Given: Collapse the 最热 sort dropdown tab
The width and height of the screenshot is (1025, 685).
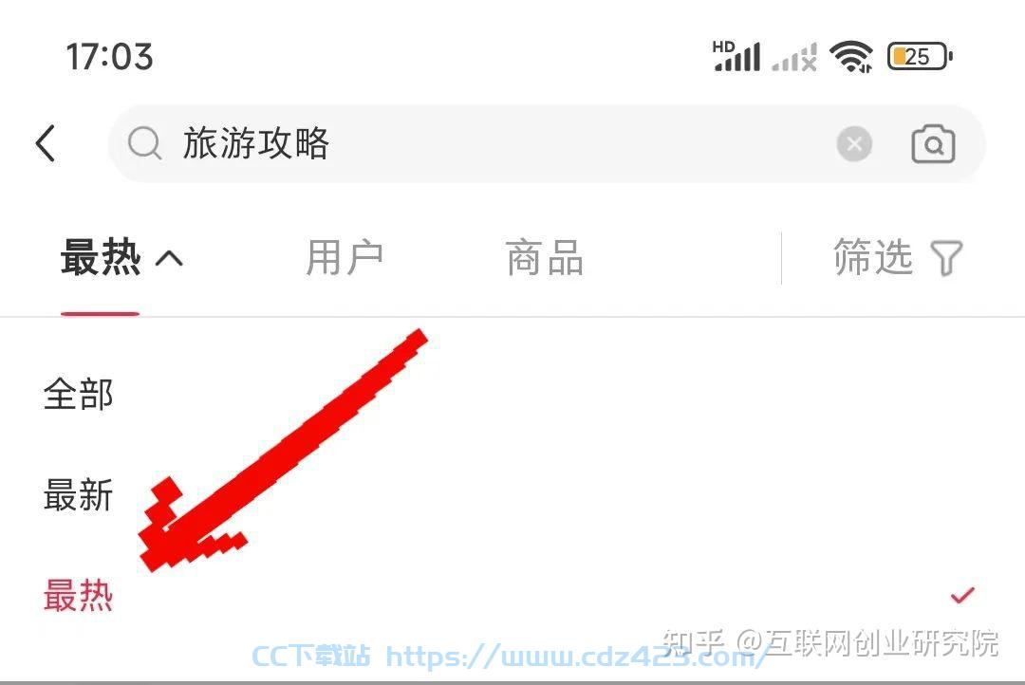Looking at the screenshot, I should coord(121,257).
